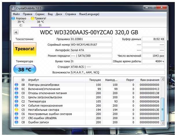Click blue status icon for CRC-ошибки UltraDMA

[x=16, y=118]
